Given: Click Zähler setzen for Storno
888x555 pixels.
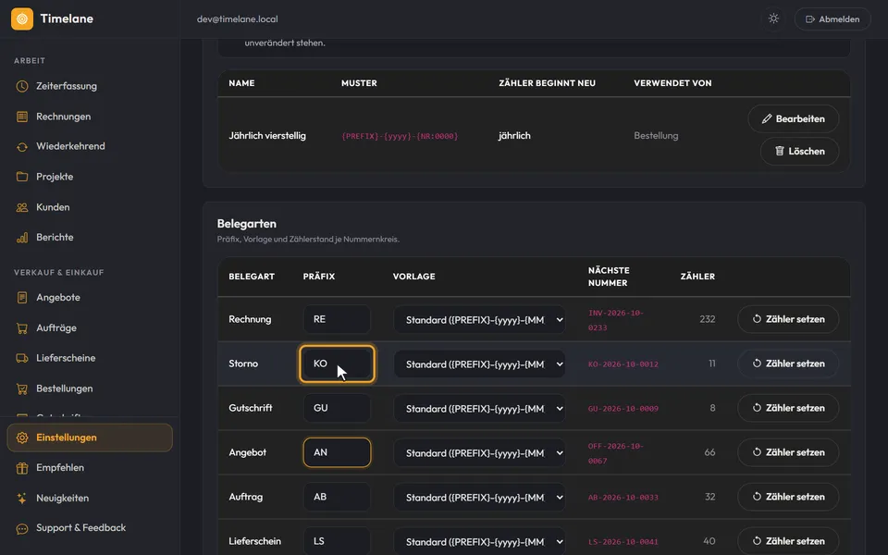Looking at the screenshot, I should [788, 364].
